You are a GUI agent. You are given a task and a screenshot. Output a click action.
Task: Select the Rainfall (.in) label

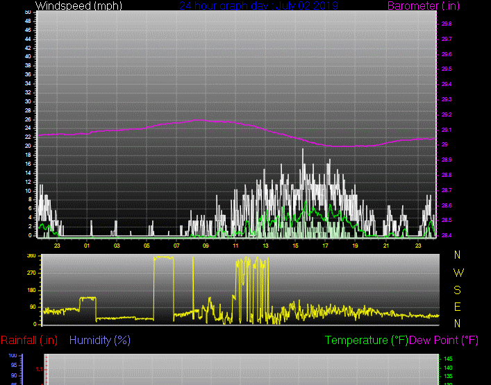click(29, 340)
